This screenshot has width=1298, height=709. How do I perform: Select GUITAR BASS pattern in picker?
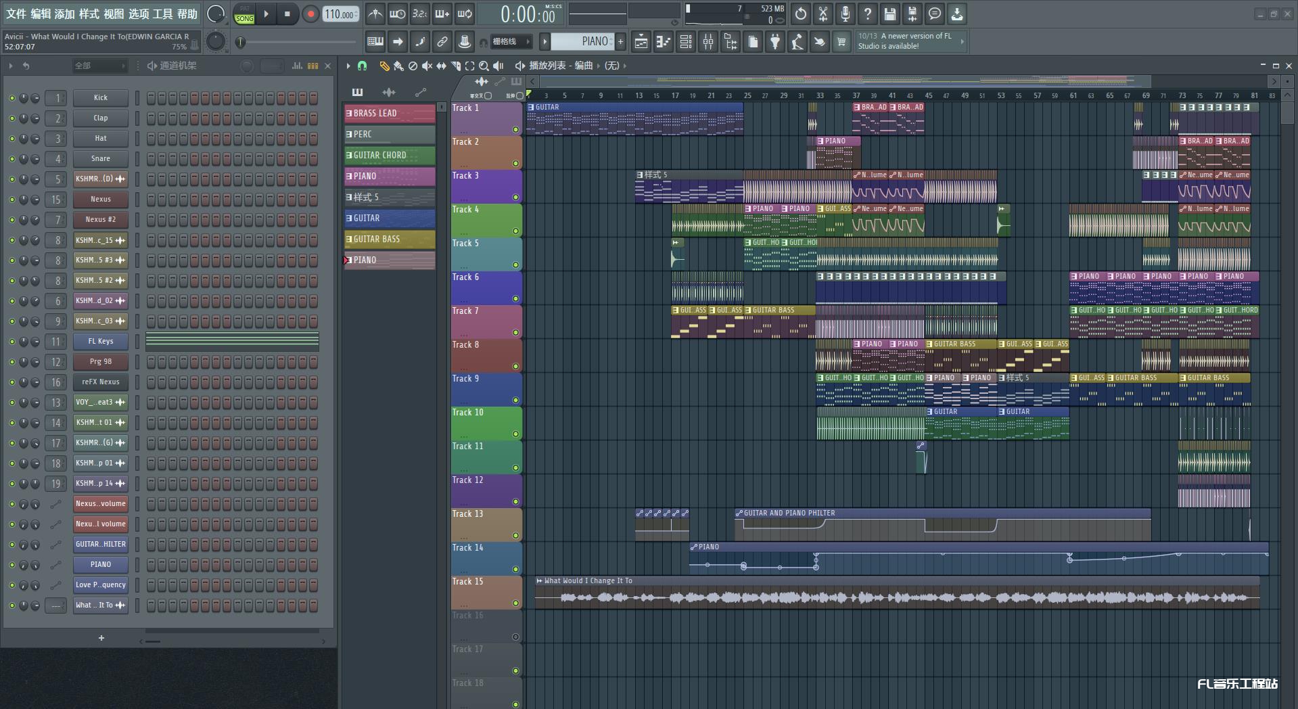[x=390, y=239]
